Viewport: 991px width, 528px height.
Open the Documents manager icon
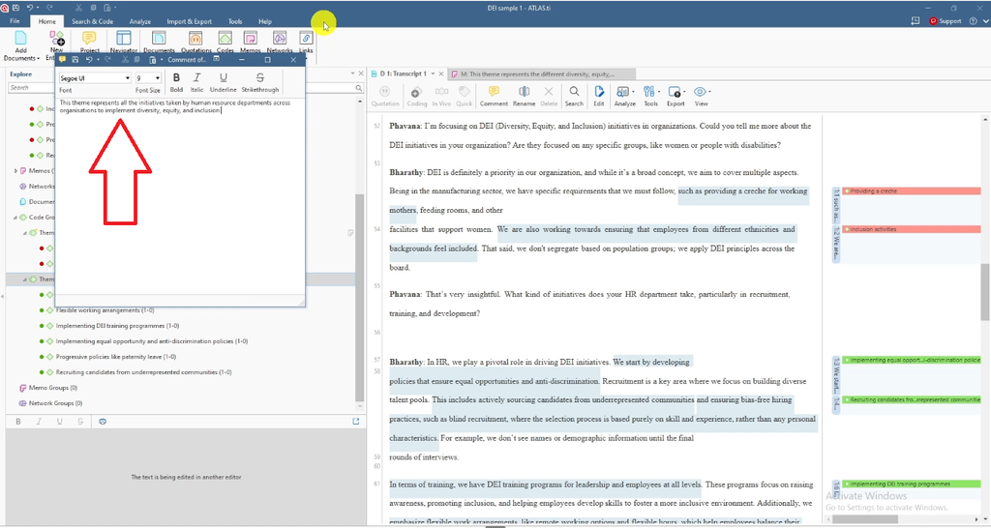(159, 43)
